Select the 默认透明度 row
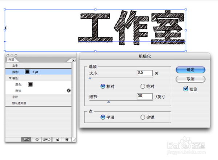Image resolution: width=218 pixels, height=160 pixels. [39, 103]
